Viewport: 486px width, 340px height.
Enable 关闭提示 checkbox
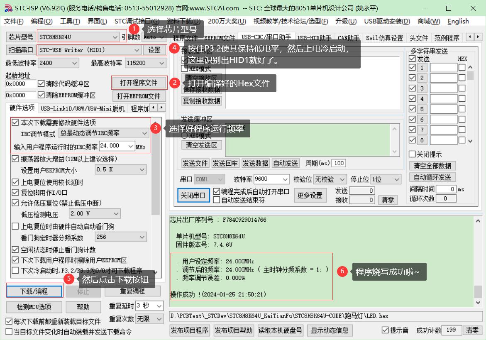[x=412, y=154]
